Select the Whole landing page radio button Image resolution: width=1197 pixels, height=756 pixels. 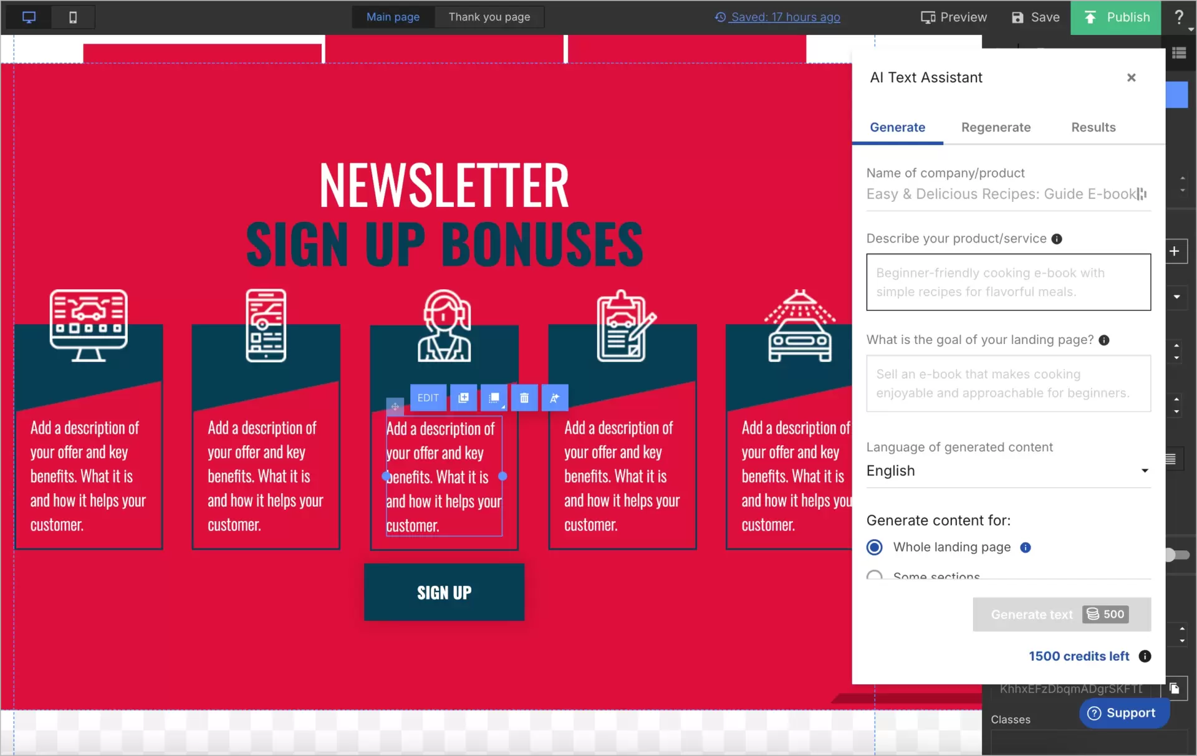coord(875,546)
